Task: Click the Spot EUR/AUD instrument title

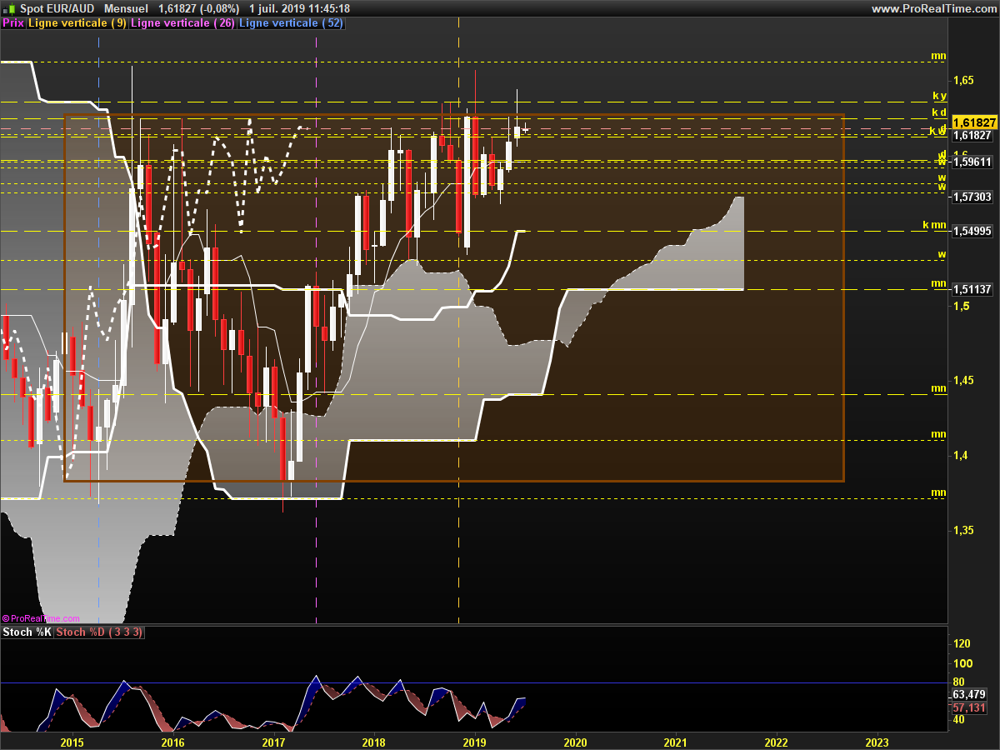Action: 57,8
